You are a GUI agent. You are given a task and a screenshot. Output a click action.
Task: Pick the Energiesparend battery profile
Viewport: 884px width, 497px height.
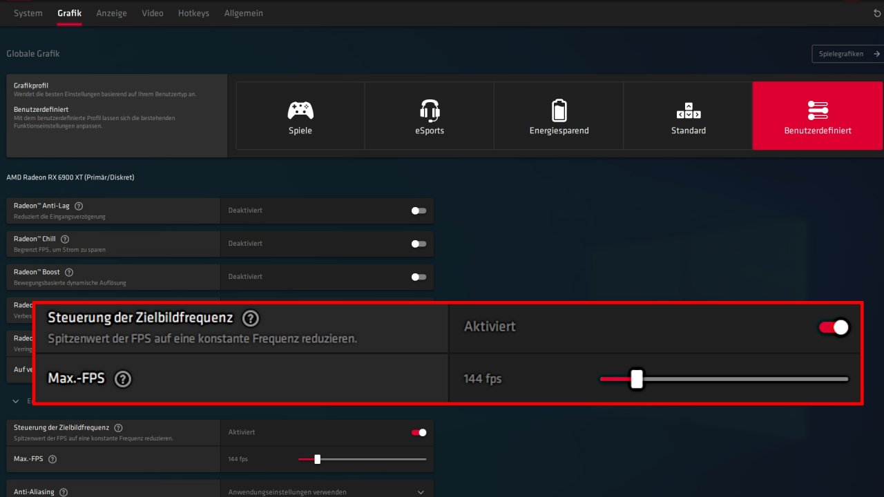(559, 116)
